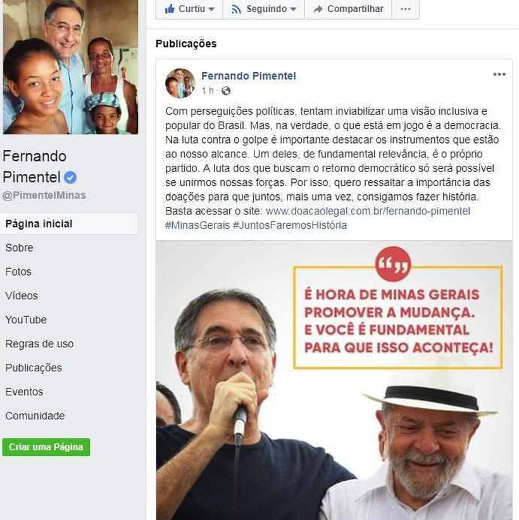
Task: Open the Fotos section
Action: pos(18,271)
